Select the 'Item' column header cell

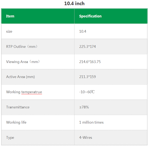38,16
